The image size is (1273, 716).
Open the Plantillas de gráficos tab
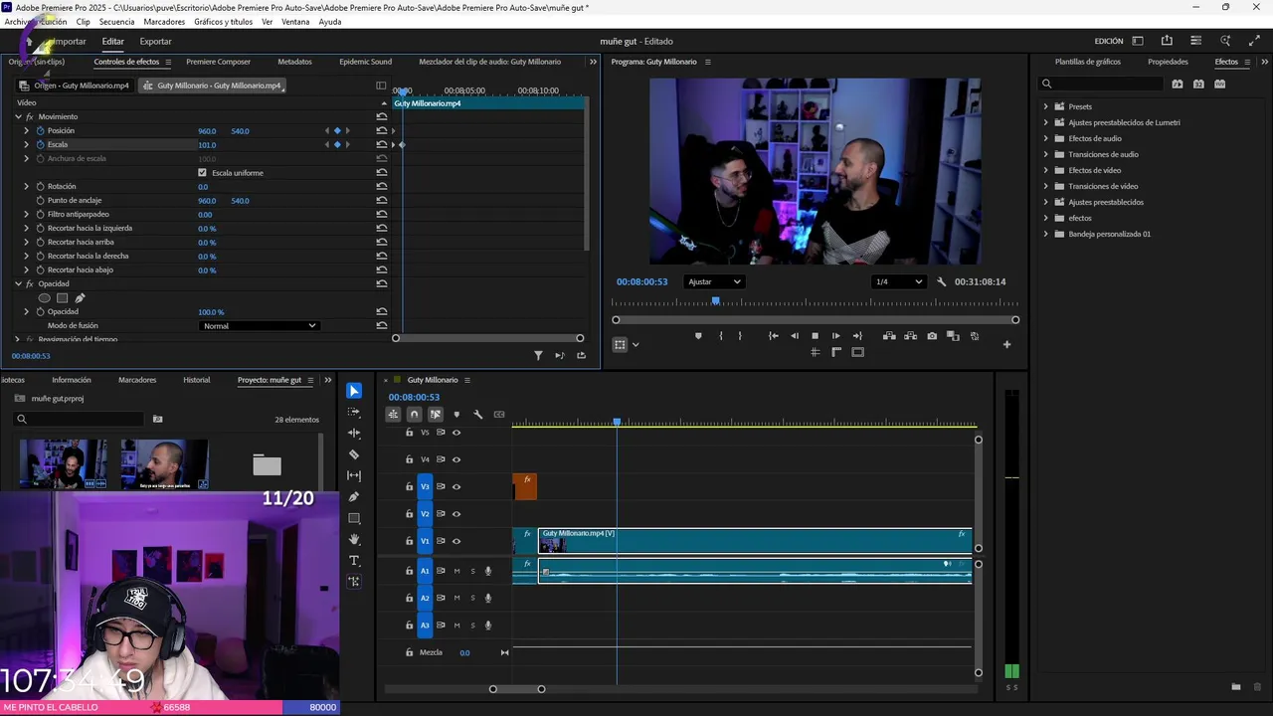coord(1088,62)
